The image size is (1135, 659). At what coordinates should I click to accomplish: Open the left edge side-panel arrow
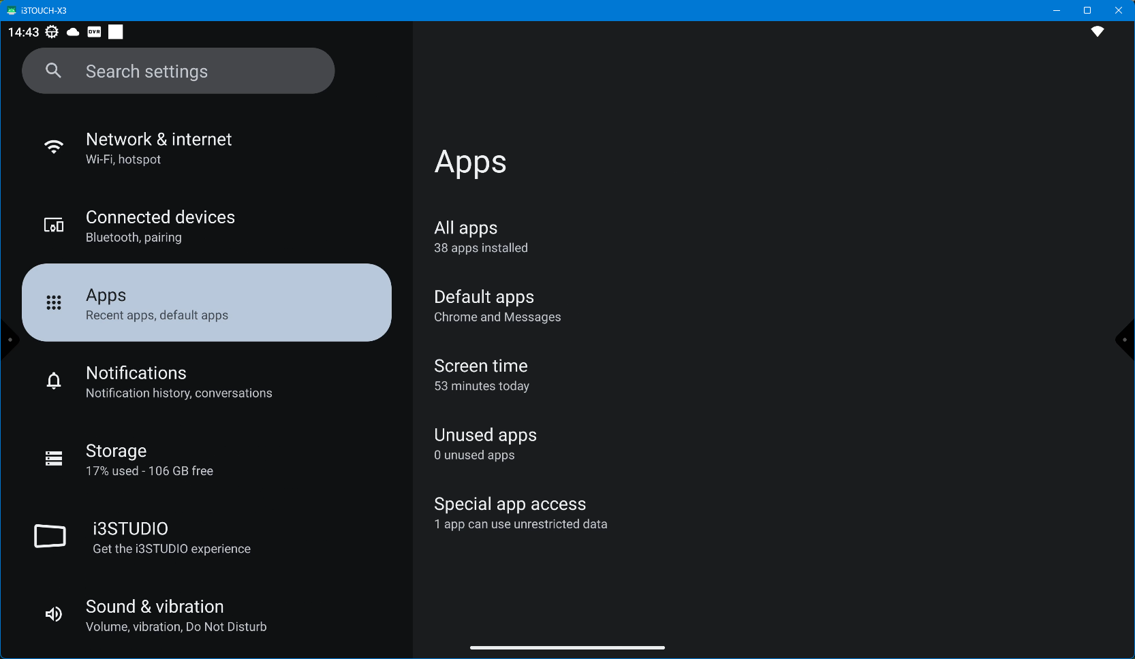pyautogui.click(x=9, y=339)
